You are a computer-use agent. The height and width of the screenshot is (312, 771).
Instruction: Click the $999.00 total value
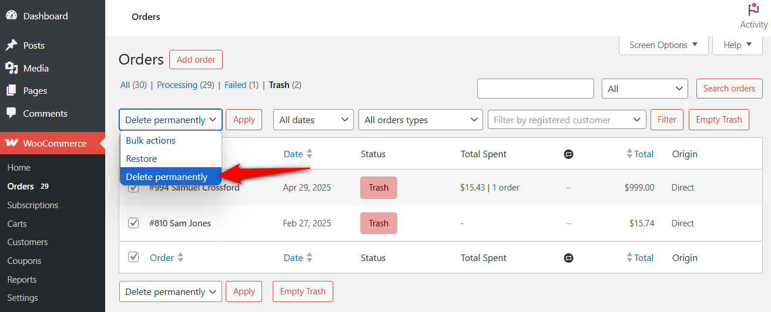(639, 188)
